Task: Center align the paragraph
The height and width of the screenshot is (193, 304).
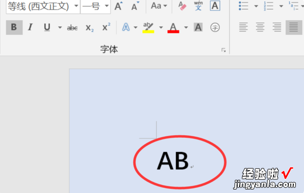Action: [x=260, y=27]
